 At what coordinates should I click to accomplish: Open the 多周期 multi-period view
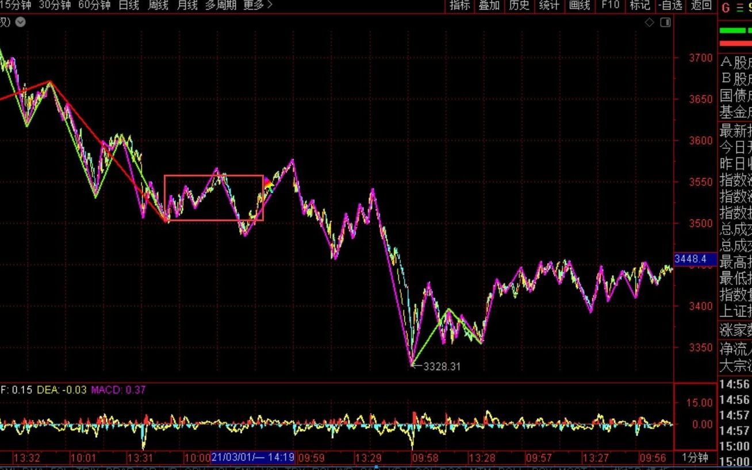click(x=221, y=5)
